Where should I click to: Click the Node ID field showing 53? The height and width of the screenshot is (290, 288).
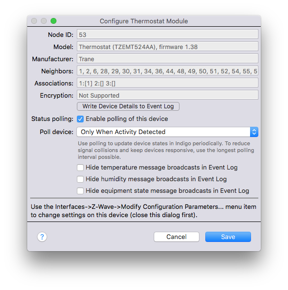(167, 34)
